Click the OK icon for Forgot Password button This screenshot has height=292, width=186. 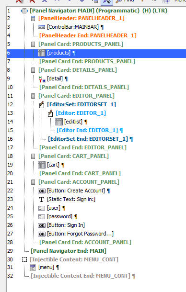click(x=42, y=234)
